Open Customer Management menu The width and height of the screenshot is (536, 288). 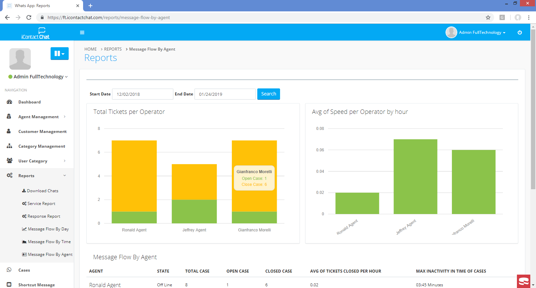[x=43, y=132]
